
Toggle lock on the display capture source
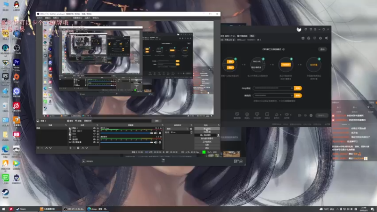pos(98,142)
